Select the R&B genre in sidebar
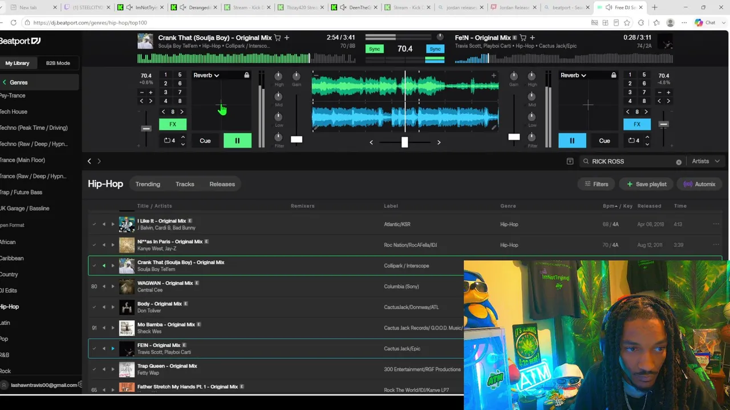Screen dimensions: 730x410 pos(5,355)
